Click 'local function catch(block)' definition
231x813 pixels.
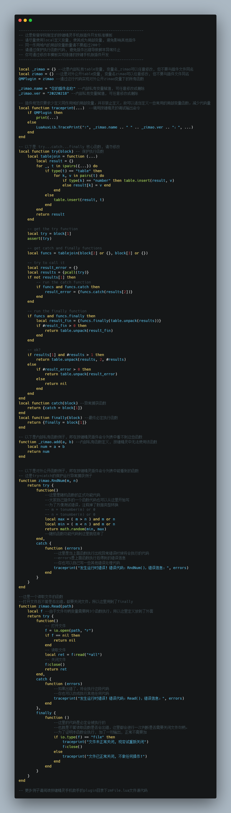tap(48, 403)
